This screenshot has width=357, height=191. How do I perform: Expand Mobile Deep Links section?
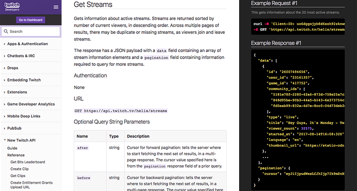pos(31,116)
